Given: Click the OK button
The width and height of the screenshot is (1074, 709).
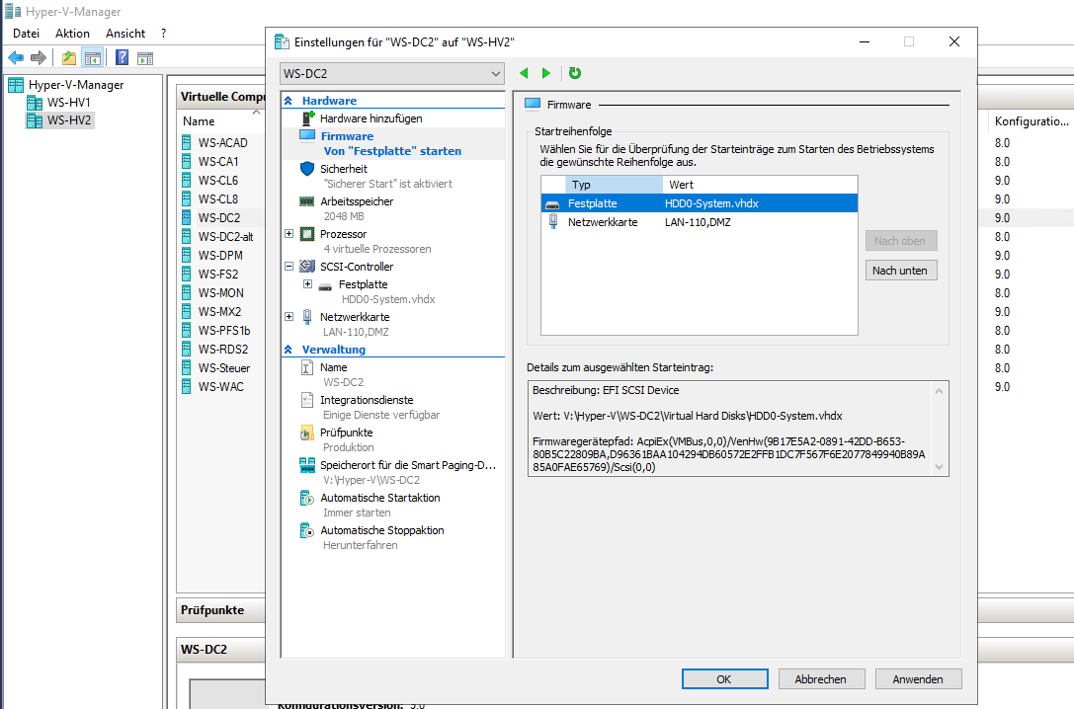Looking at the screenshot, I should pyautogui.click(x=724, y=679).
